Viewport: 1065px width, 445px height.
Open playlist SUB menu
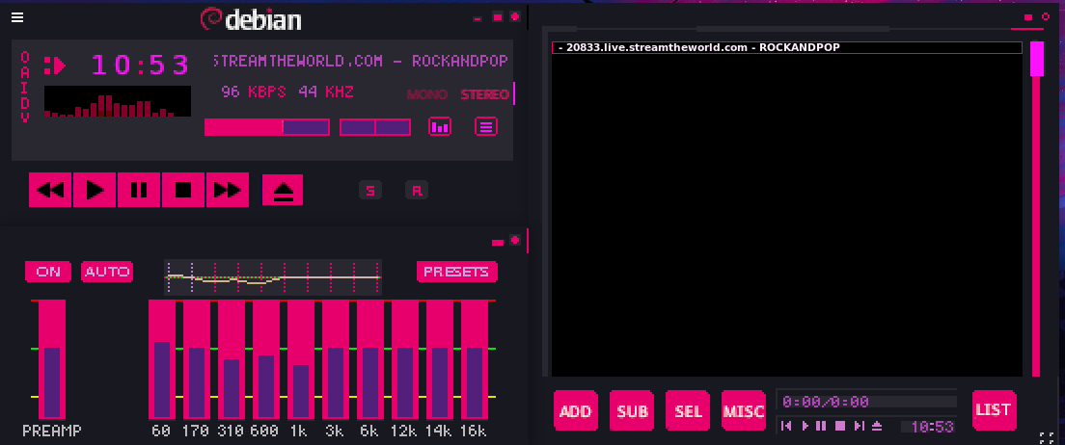point(632,410)
